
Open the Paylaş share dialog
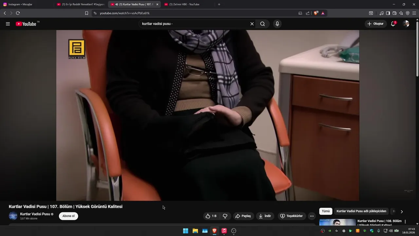point(243,216)
